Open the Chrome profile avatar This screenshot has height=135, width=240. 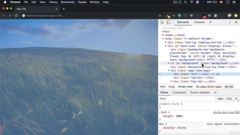pos(230,15)
